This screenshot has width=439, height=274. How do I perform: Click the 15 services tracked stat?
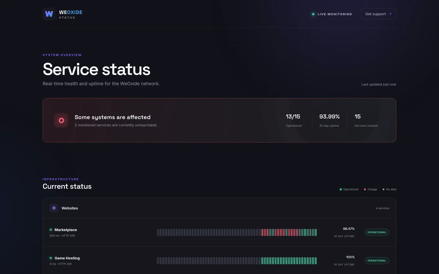[366, 120]
